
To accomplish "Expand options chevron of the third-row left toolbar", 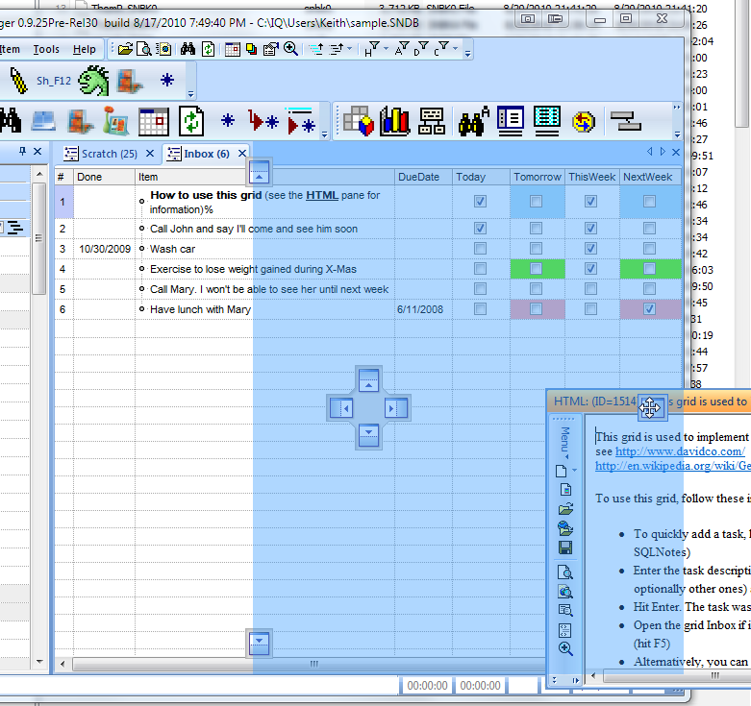I will [324, 134].
